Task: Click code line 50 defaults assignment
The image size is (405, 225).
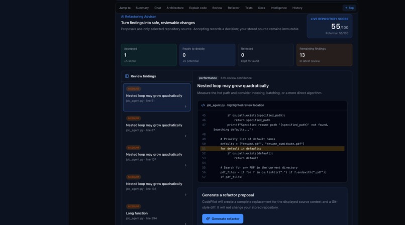Action: coord(272,144)
